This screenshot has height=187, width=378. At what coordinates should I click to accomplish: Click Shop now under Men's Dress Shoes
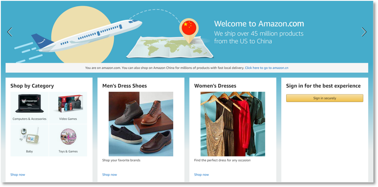click(x=110, y=175)
